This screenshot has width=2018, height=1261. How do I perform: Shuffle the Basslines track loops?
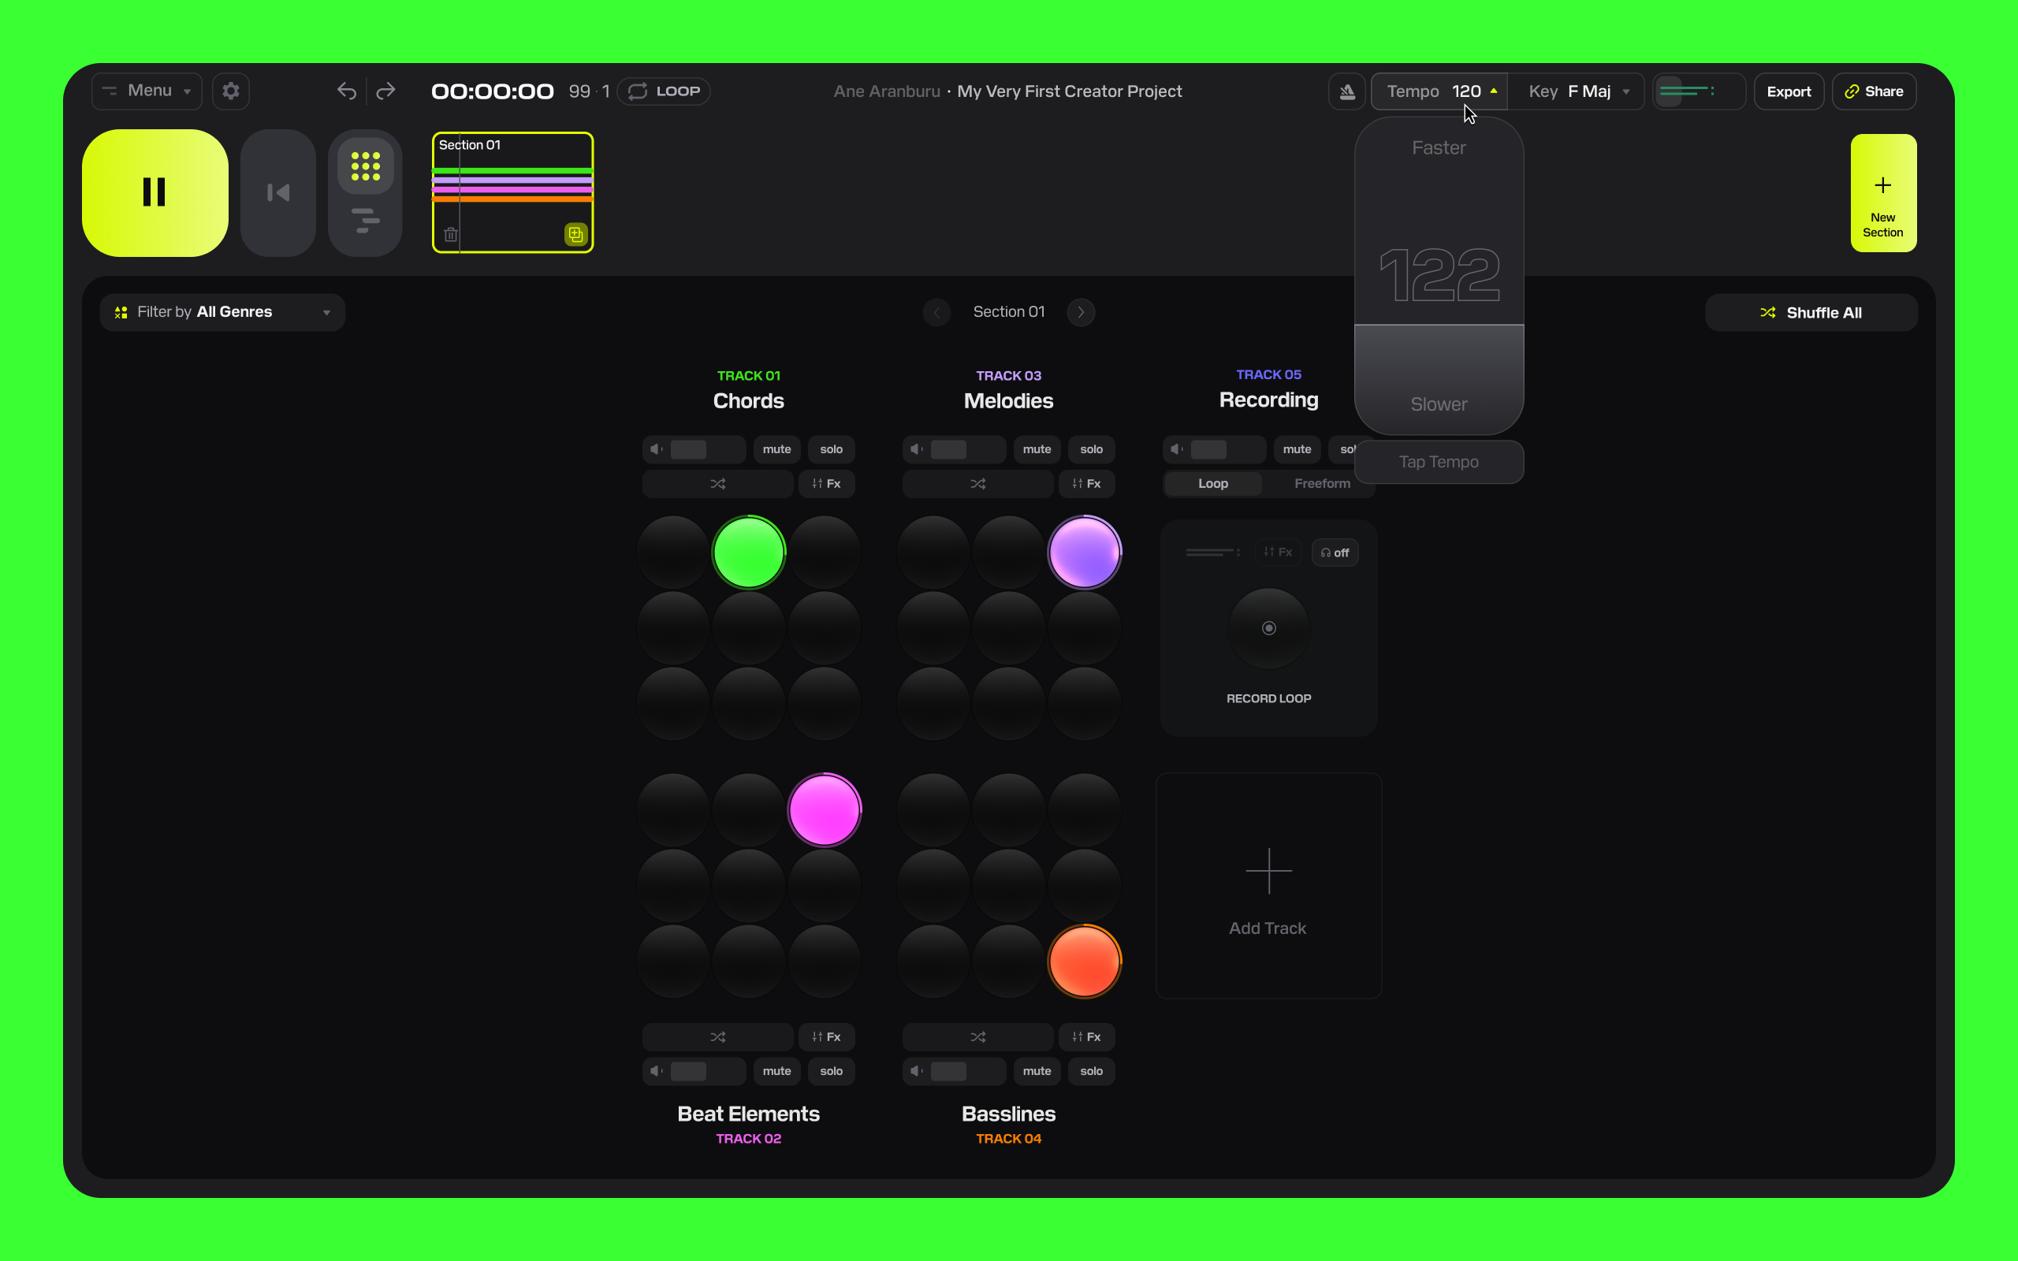pos(977,1036)
